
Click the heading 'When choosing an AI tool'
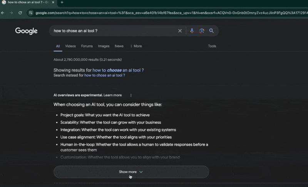(108, 104)
